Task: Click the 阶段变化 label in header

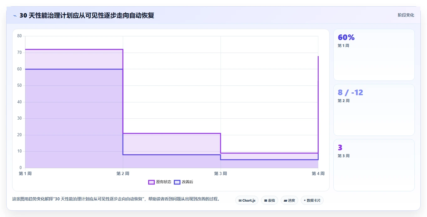Action: (x=406, y=15)
